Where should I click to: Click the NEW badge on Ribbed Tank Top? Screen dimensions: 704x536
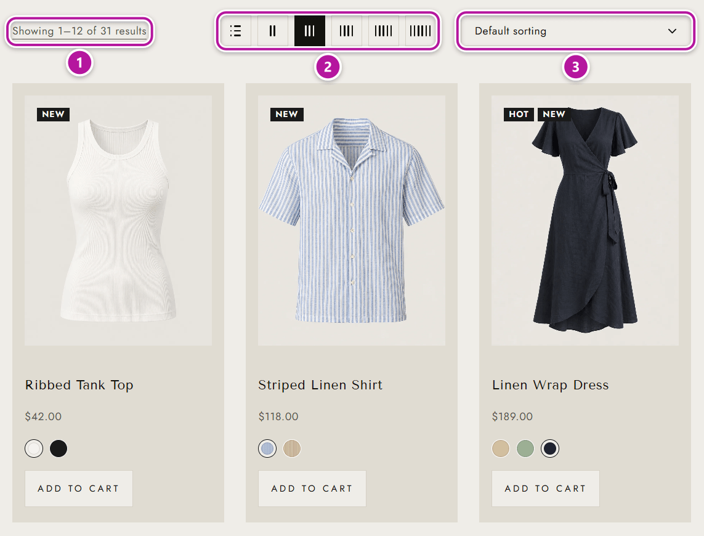54,114
